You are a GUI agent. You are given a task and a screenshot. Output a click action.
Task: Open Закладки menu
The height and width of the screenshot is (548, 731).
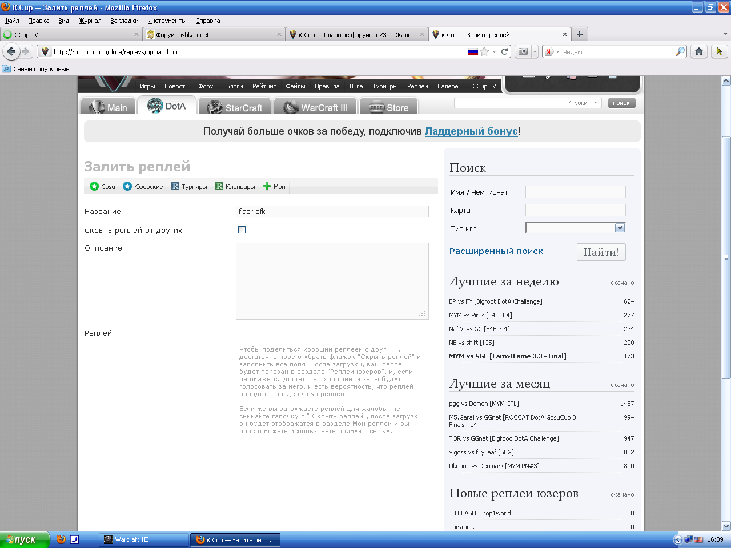124,21
